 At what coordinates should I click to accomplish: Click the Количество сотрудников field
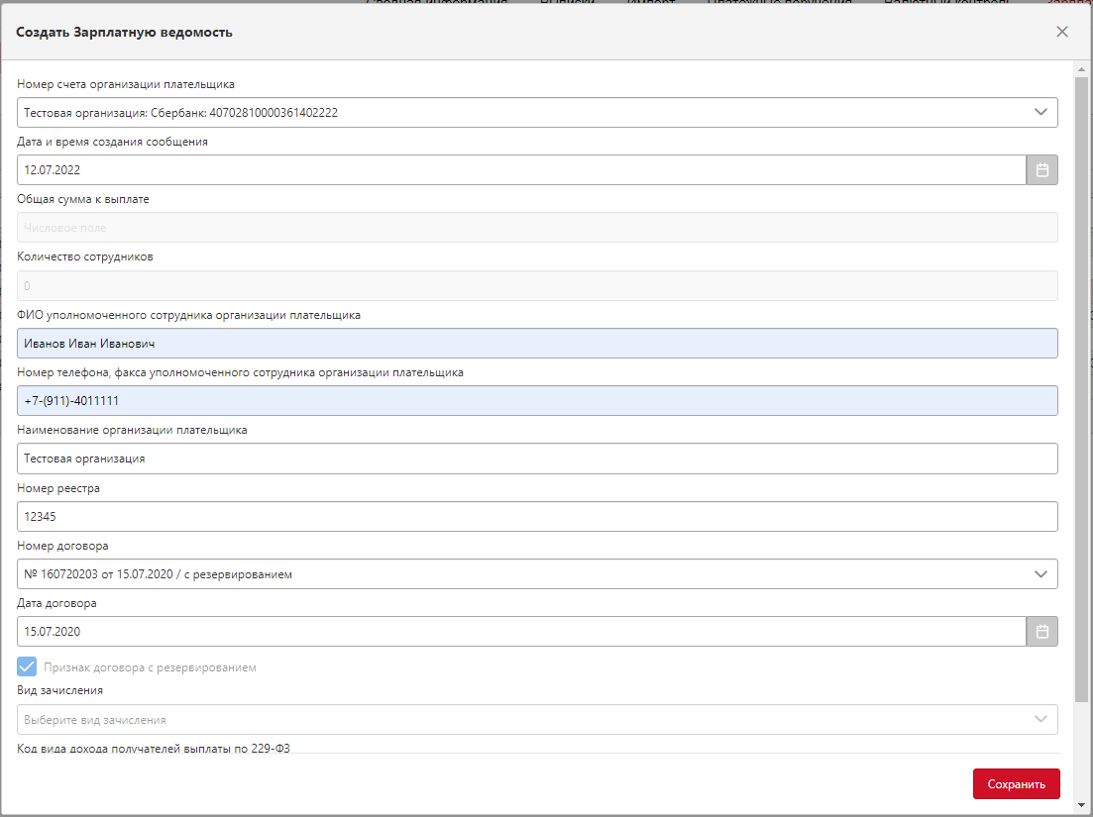point(537,285)
